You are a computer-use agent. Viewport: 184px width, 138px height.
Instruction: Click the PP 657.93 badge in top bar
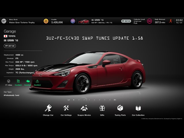[126, 21]
